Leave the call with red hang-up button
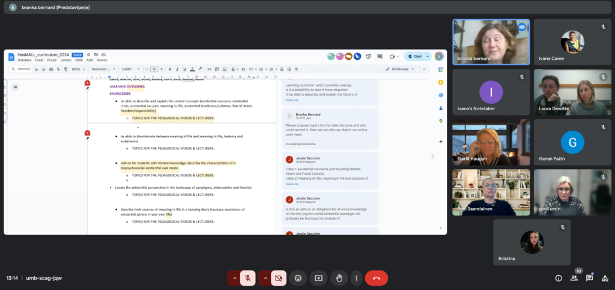This screenshot has width=615, height=290. pyautogui.click(x=377, y=278)
